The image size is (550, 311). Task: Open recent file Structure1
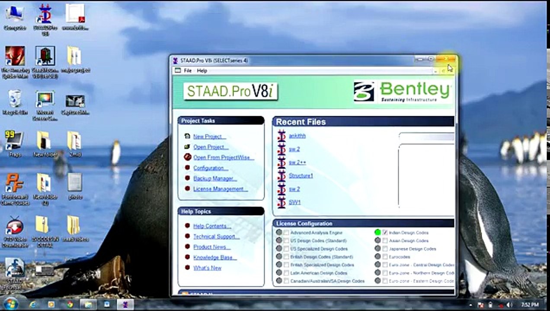[301, 176]
